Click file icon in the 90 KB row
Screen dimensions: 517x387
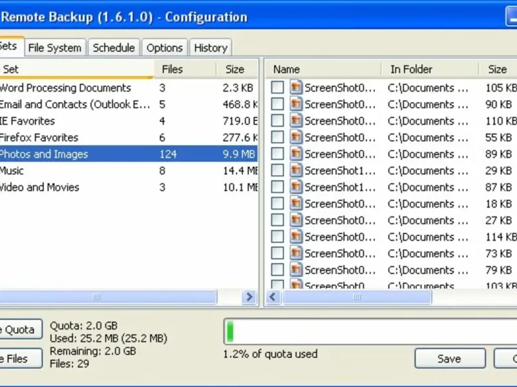[x=296, y=104]
